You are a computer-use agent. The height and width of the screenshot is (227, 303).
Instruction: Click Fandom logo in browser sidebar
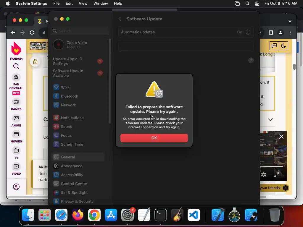(16, 51)
